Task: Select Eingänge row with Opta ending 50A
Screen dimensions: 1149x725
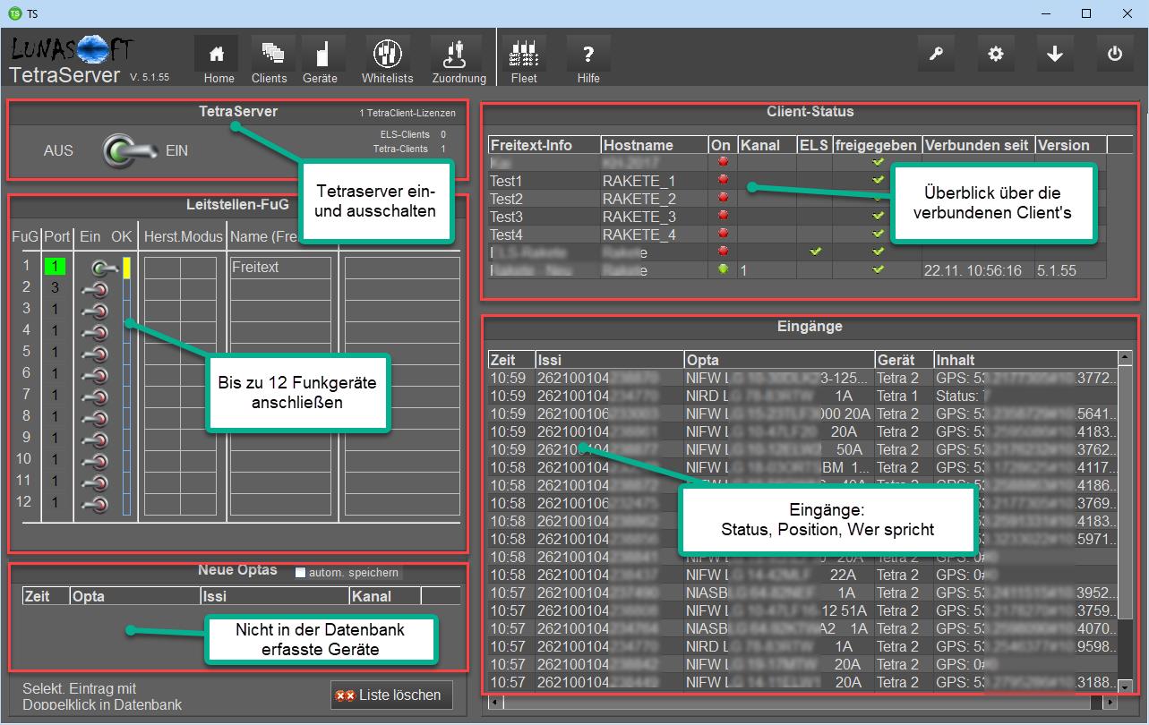Action: [x=803, y=449]
